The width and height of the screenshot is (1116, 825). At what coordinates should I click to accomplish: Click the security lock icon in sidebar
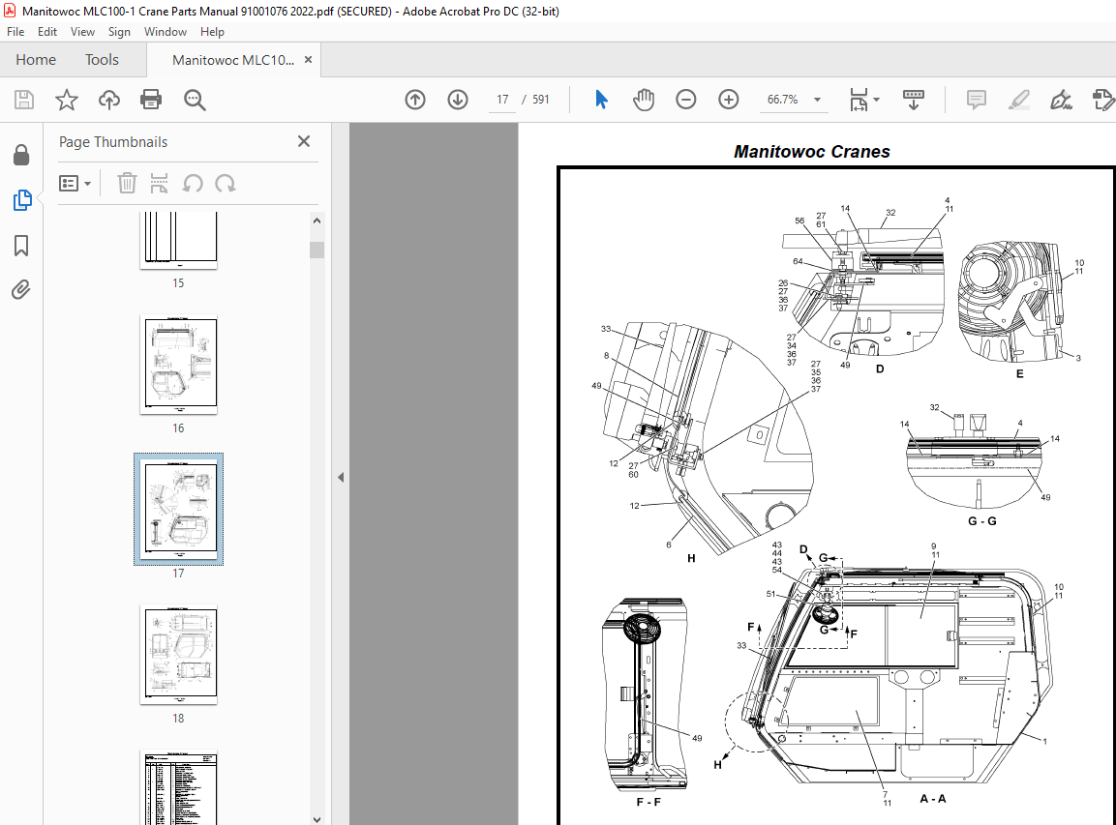[x=21, y=155]
